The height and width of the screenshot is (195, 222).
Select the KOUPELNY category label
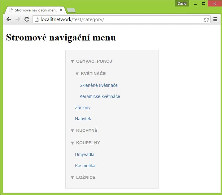(88, 143)
